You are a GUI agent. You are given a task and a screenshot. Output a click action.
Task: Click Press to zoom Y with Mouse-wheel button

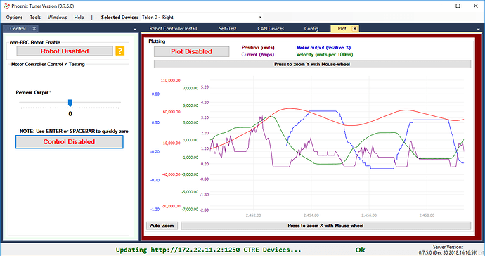click(312, 64)
